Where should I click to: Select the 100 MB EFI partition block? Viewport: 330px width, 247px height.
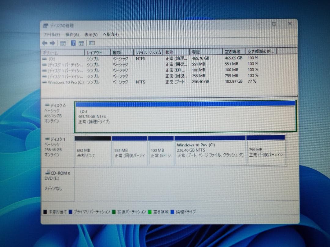click(161, 151)
